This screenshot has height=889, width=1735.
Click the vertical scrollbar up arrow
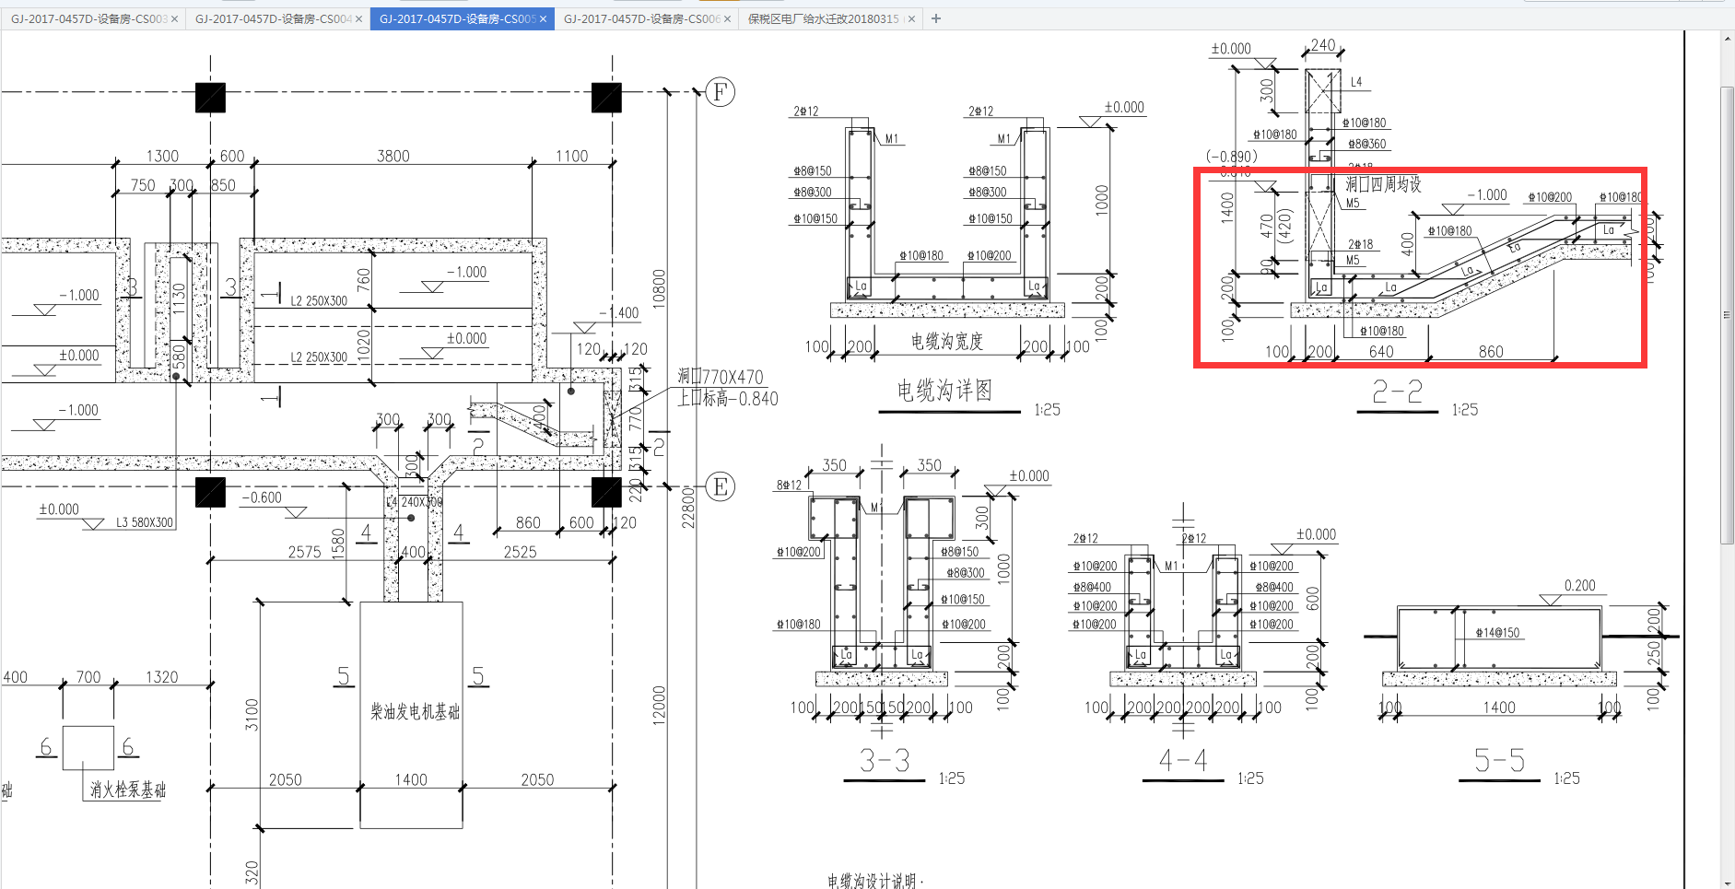(x=1727, y=39)
